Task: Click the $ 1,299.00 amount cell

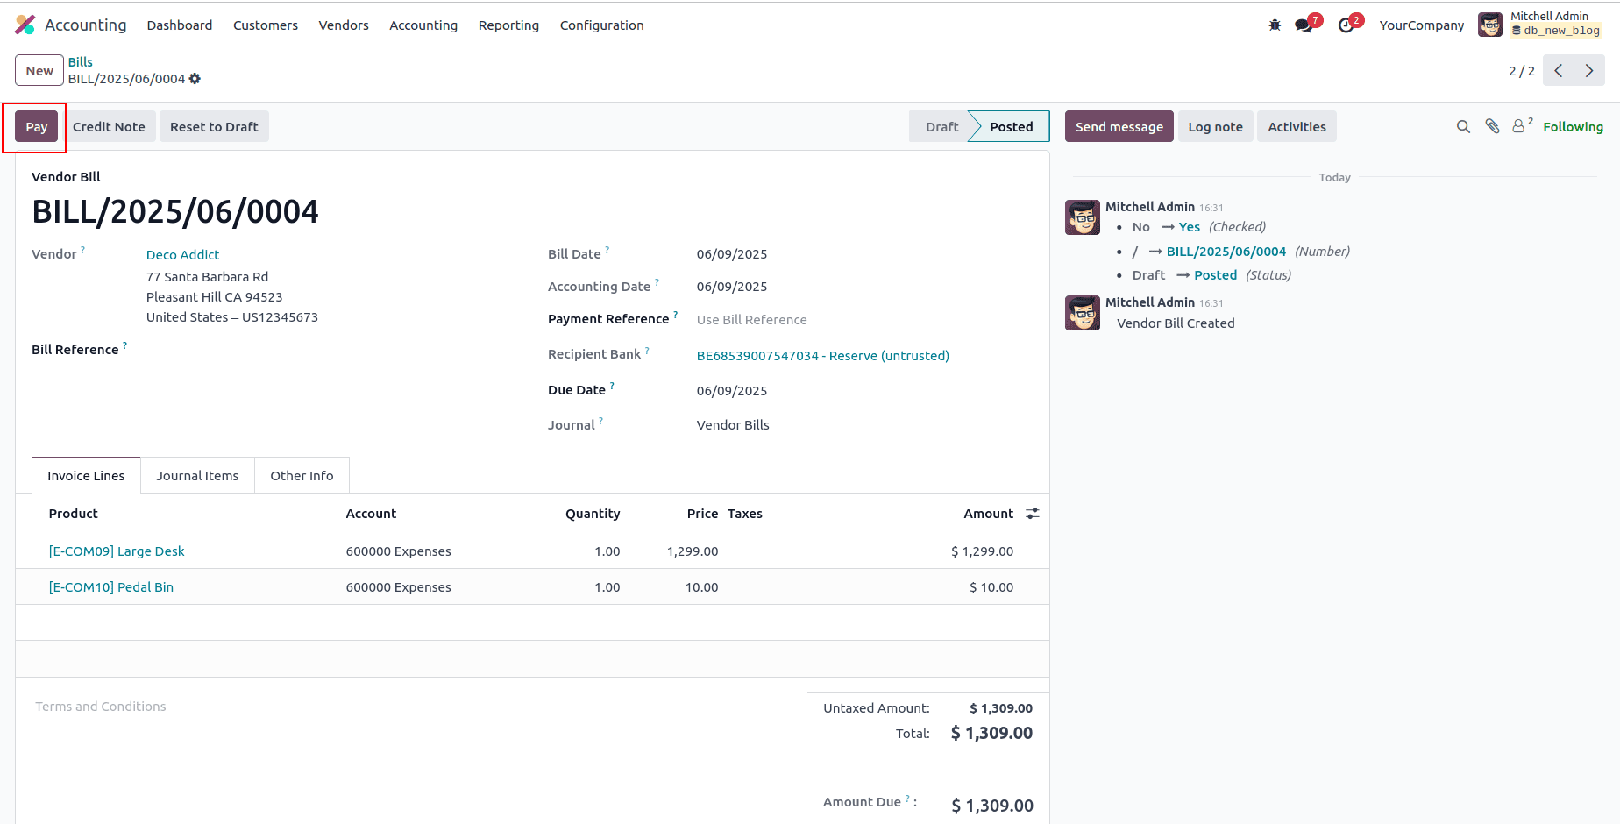Action: 982,551
